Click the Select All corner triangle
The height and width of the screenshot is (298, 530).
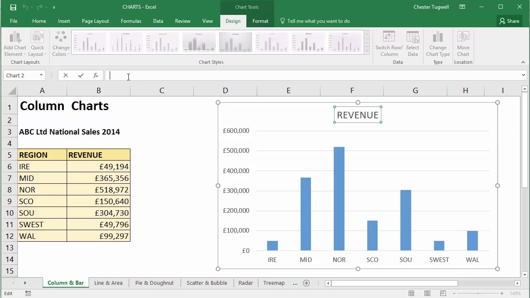pos(12,91)
